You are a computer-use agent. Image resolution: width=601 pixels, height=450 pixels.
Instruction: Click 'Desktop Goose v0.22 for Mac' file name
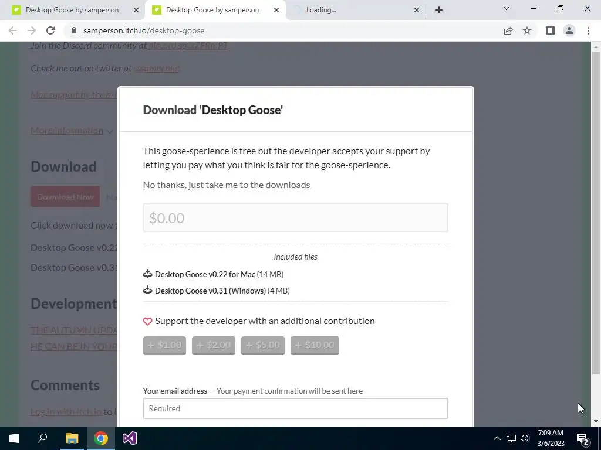pos(205,274)
